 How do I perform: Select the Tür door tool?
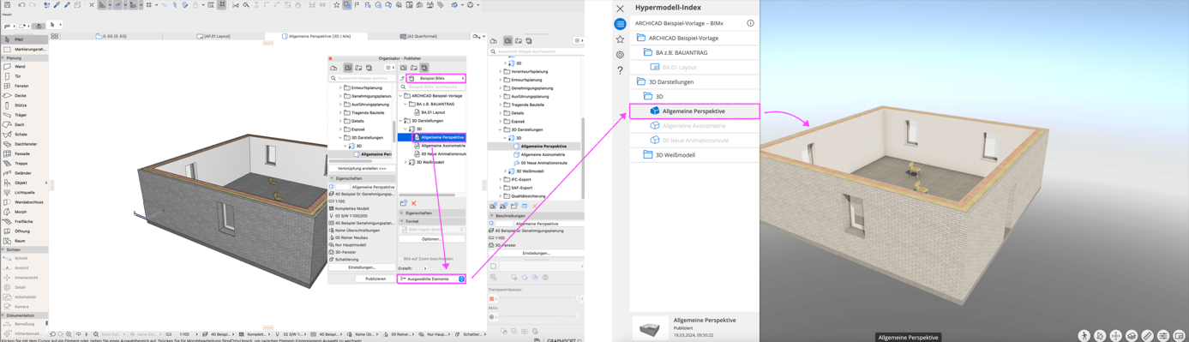tap(24, 76)
